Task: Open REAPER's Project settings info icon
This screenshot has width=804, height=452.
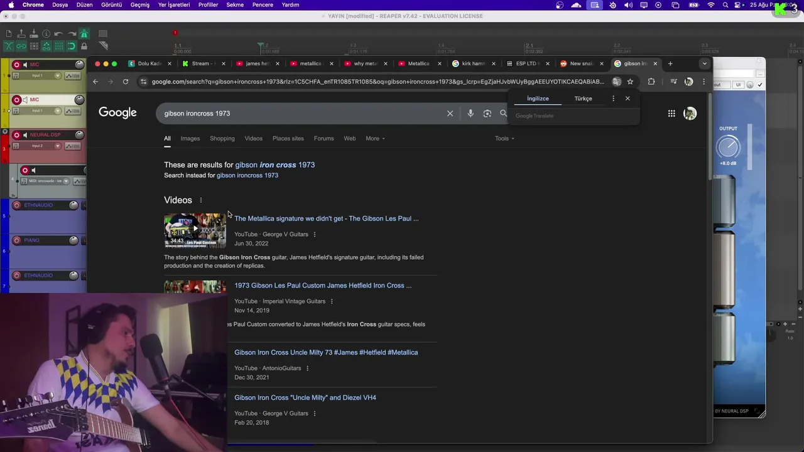Action: (46, 34)
